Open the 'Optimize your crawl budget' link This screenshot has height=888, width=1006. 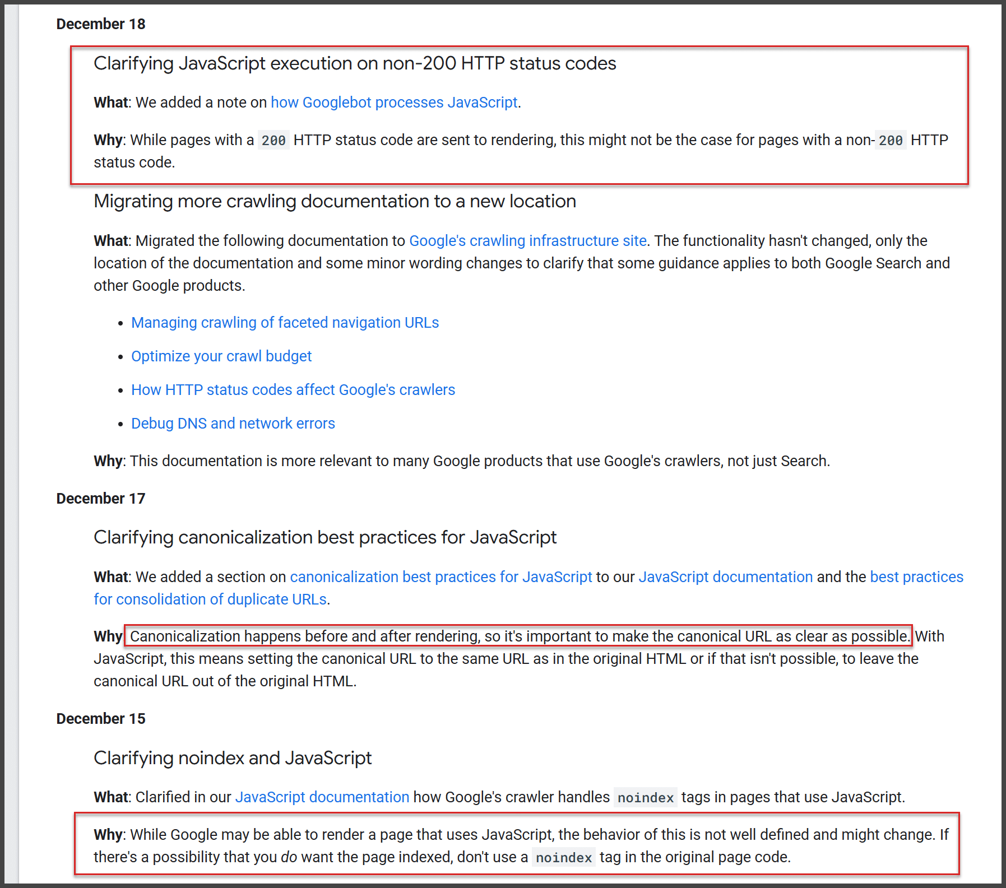coord(221,356)
